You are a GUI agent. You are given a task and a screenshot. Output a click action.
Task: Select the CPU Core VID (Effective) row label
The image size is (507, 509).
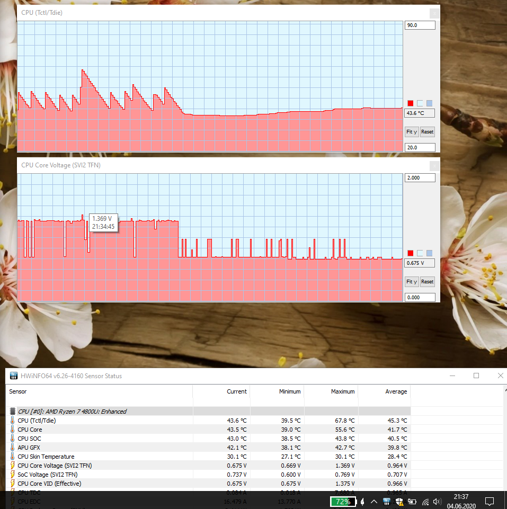[x=49, y=484]
